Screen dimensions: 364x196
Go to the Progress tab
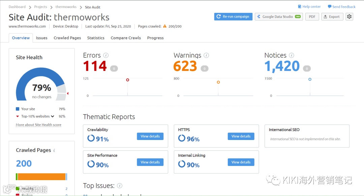point(155,38)
